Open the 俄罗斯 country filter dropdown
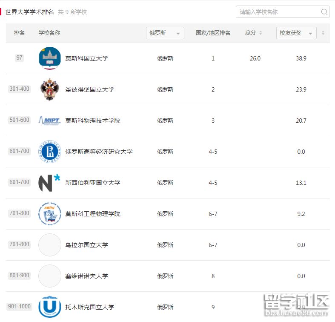This screenshot has height=322, width=335. click(x=165, y=33)
